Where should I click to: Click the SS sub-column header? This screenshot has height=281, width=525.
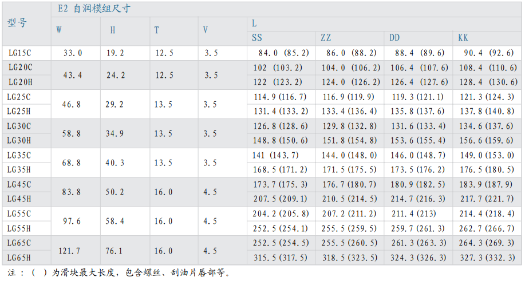pyautogui.click(x=257, y=38)
